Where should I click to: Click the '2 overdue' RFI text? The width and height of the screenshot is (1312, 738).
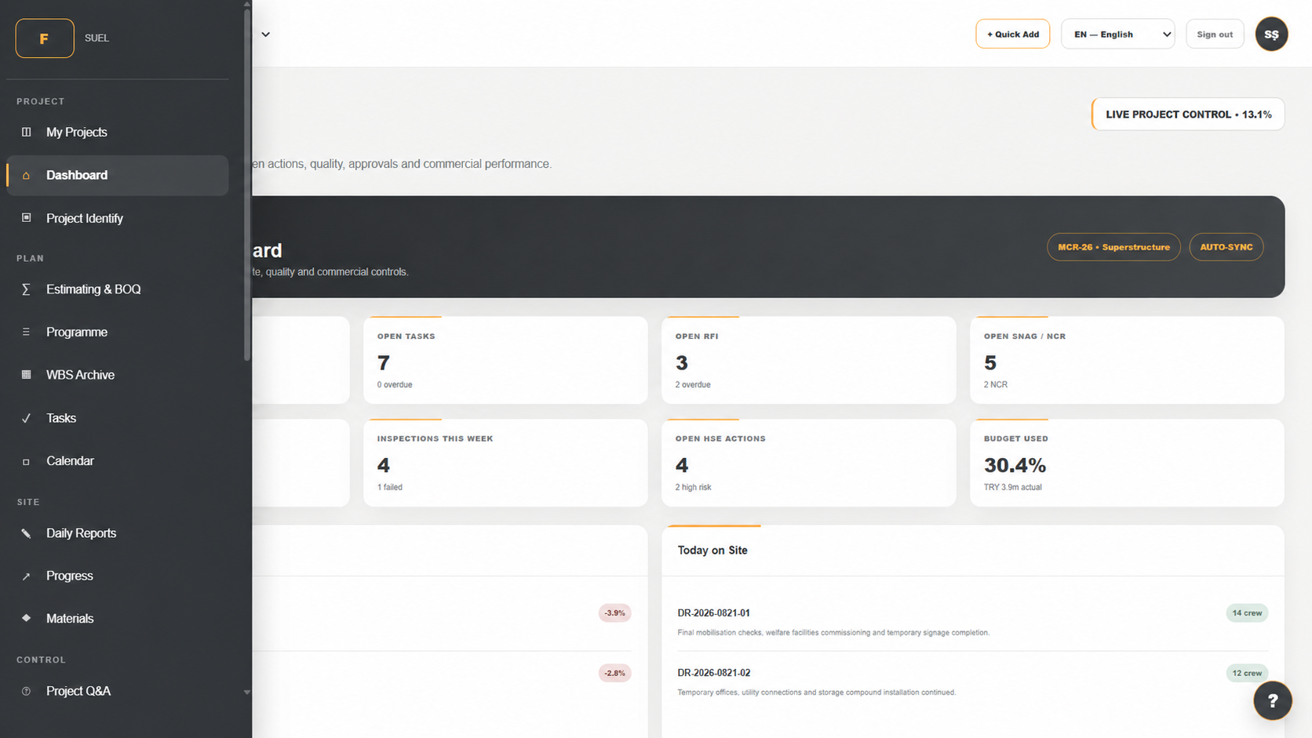tap(692, 385)
